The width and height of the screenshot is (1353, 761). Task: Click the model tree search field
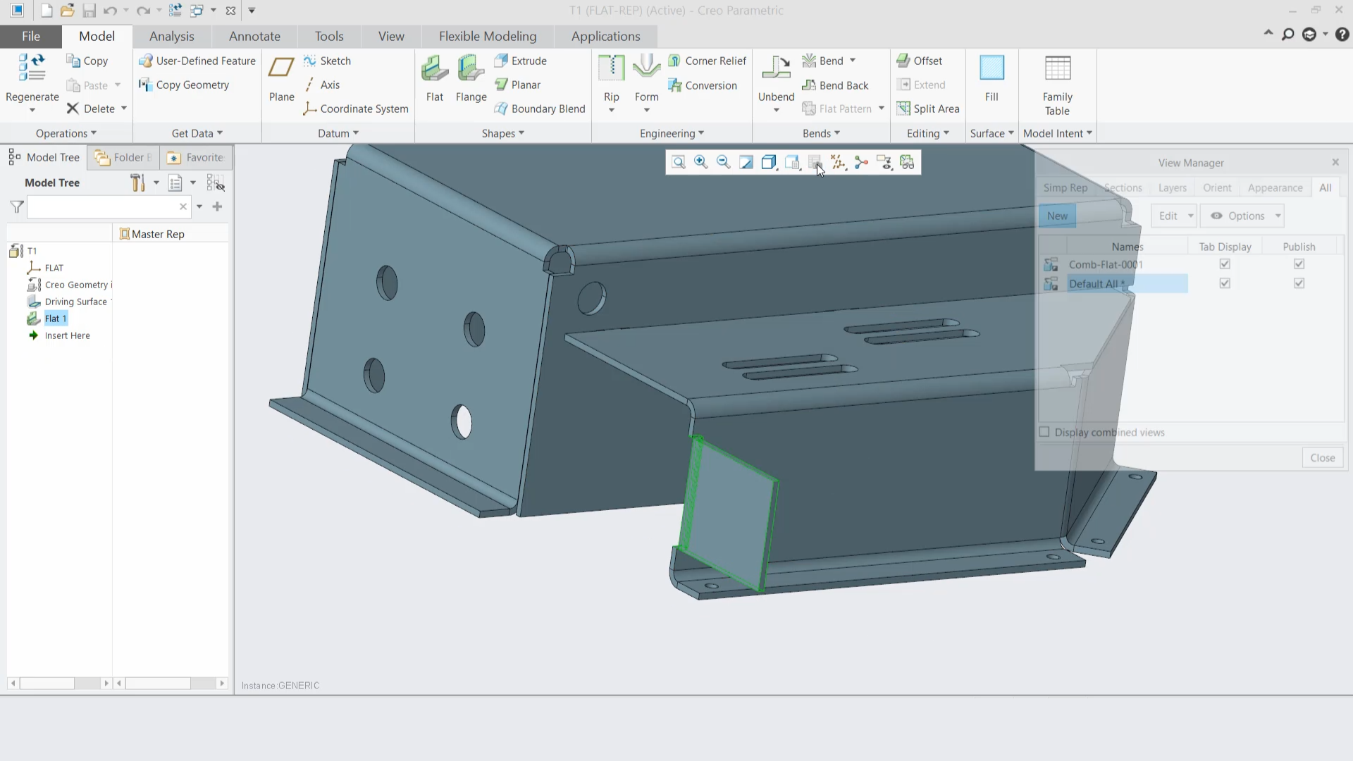coord(103,206)
